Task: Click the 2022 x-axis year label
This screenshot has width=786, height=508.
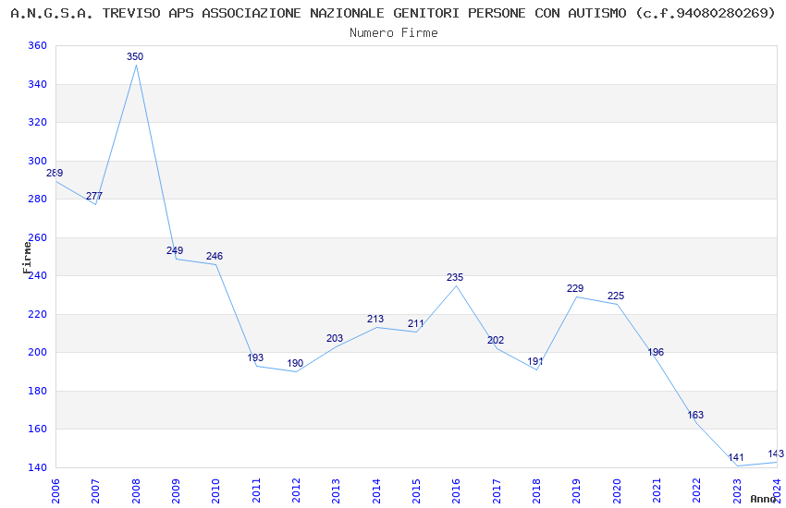Action: pyautogui.click(x=697, y=491)
